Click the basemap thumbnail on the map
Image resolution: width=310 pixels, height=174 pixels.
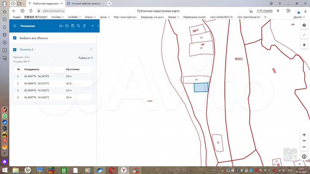(x=290, y=153)
